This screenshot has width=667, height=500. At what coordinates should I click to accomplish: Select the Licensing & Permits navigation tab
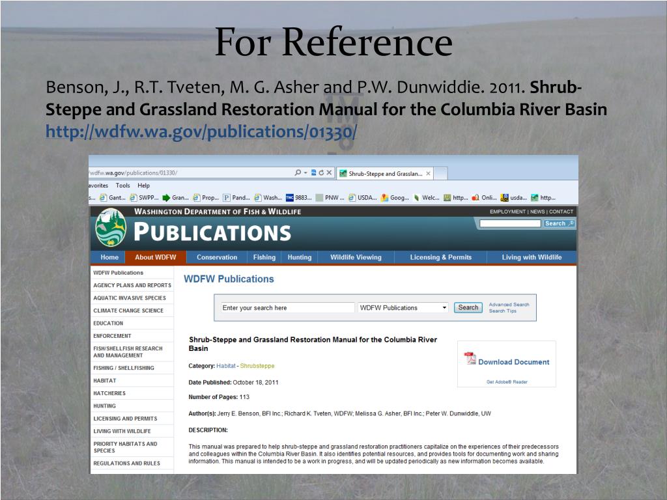(x=441, y=257)
